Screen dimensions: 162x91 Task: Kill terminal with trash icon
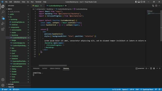(154, 69)
